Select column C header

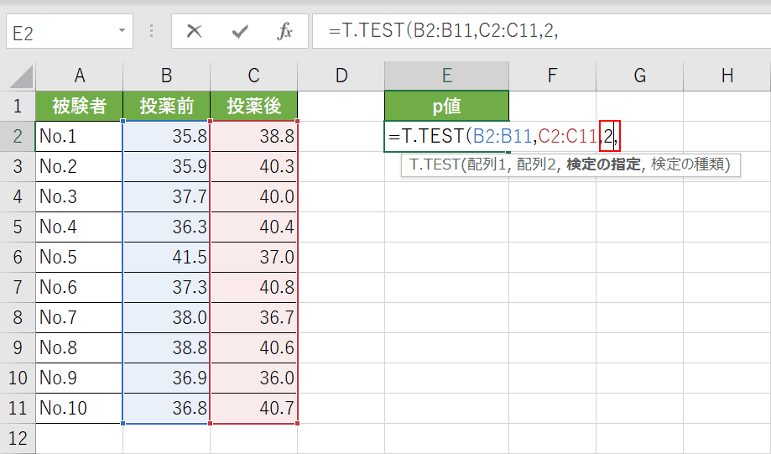point(253,76)
